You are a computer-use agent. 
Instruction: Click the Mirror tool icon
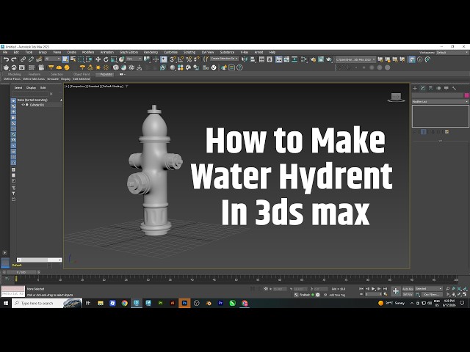pyautogui.click(x=245, y=59)
